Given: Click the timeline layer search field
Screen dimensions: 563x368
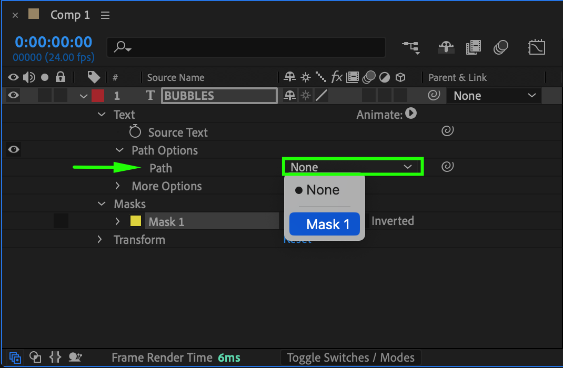Looking at the screenshot, I should (x=246, y=47).
